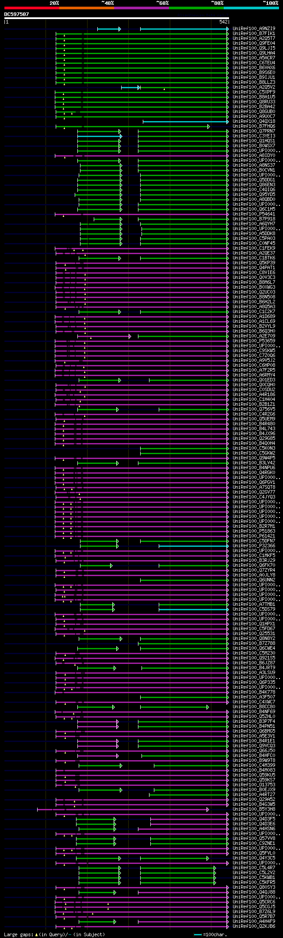Open hit UniRef100_Q9LJI5

pos(254,48)
